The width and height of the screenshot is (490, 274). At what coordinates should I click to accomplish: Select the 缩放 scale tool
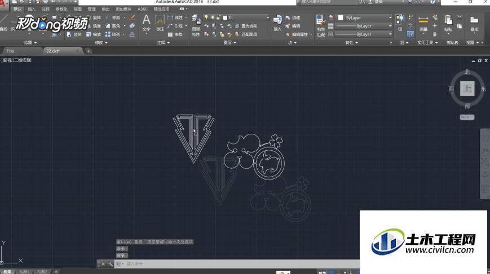93,34
